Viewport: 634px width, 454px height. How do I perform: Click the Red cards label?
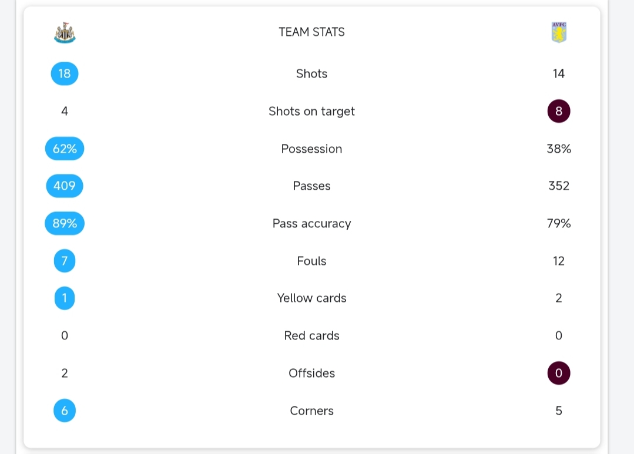pyautogui.click(x=311, y=335)
